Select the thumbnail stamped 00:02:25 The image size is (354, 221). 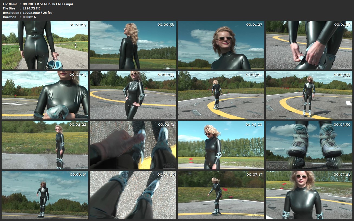[x=45, y=95]
